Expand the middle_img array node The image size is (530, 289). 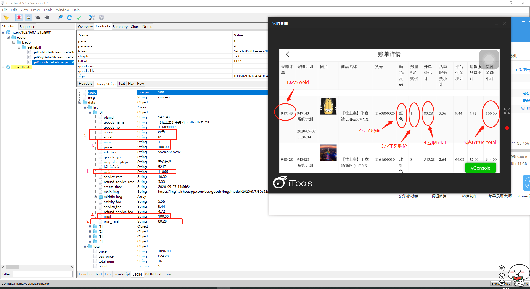coord(96,197)
